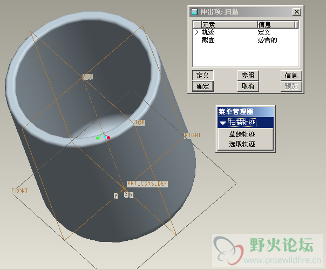Click 必需的 status in the 截面 row
The height and width of the screenshot is (270, 326).
(x=267, y=40)
